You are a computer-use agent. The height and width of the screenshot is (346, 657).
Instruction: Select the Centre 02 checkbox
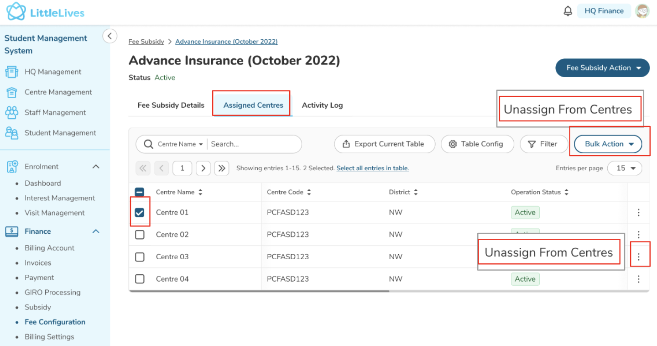click(x=140, y=235)
